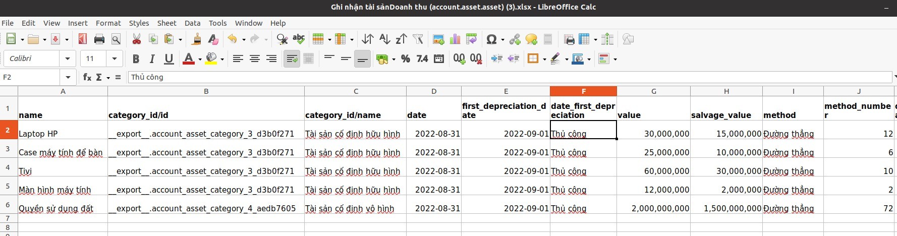The image size is (897, 236).
Task: Click Clear Direct Formatting icon
Action: (x=213, y=39)
